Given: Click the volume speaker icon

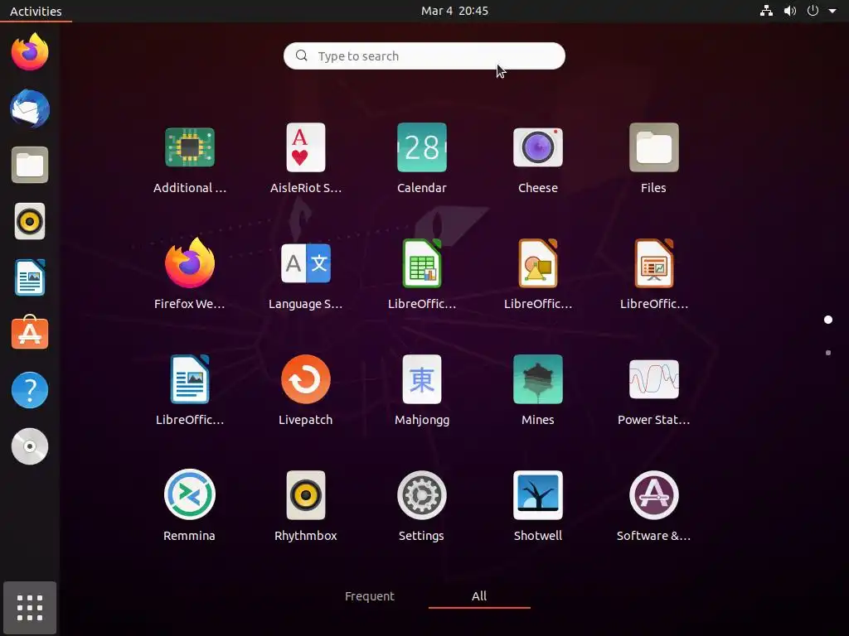Looking at the screenshot, I should pyautogui.click(x=790, y=11).
